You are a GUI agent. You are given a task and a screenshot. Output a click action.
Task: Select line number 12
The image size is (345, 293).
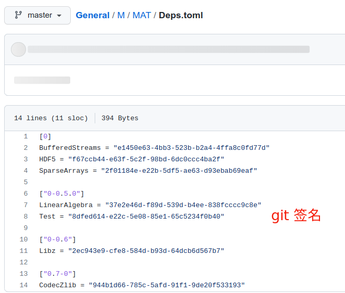(24, 262)
